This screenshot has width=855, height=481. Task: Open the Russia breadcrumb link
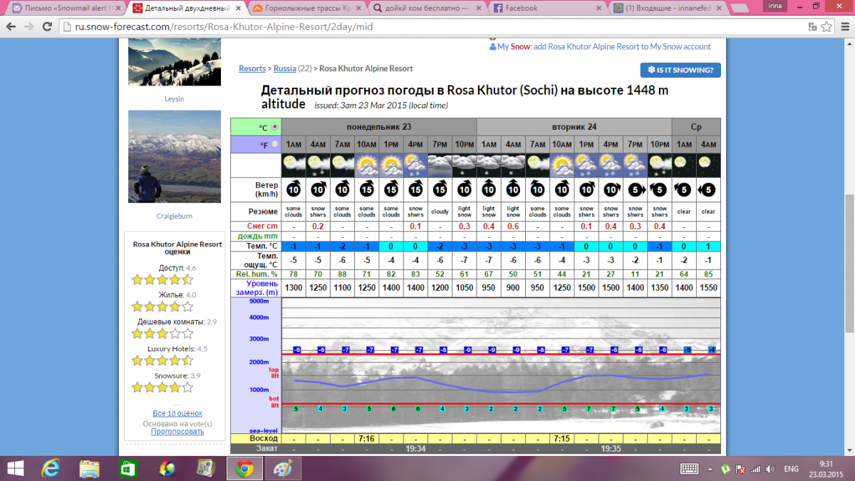click(285, 68)
